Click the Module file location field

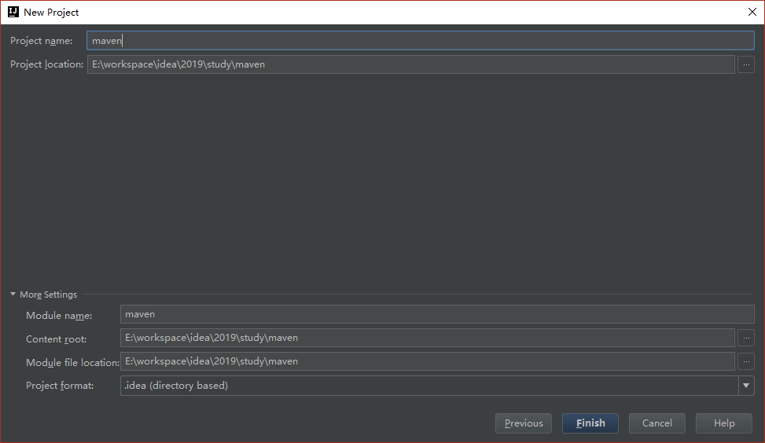point(428,361)
